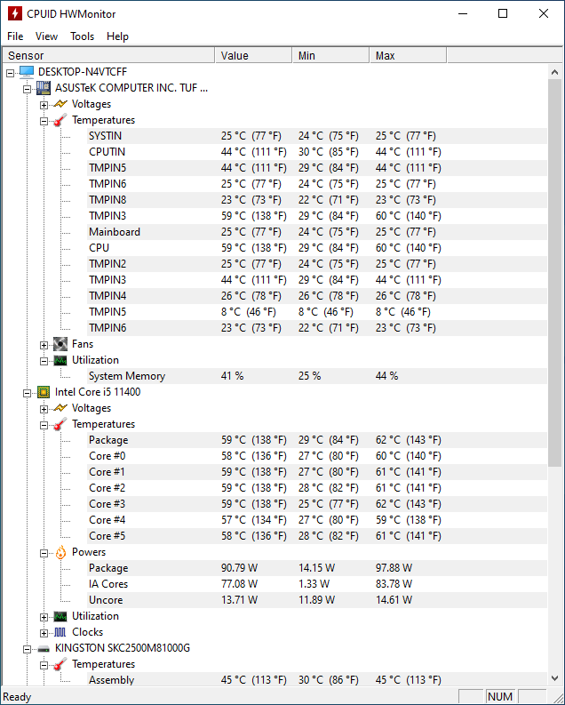The image size is (565, 705).
Task: Expand the Clocks node under Intel CPU
Action: point(44,632)
